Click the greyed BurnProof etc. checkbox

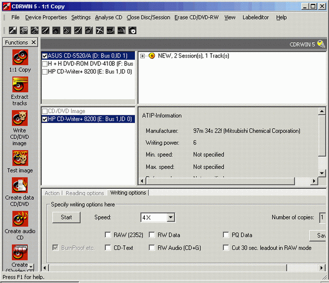(55, 248)
